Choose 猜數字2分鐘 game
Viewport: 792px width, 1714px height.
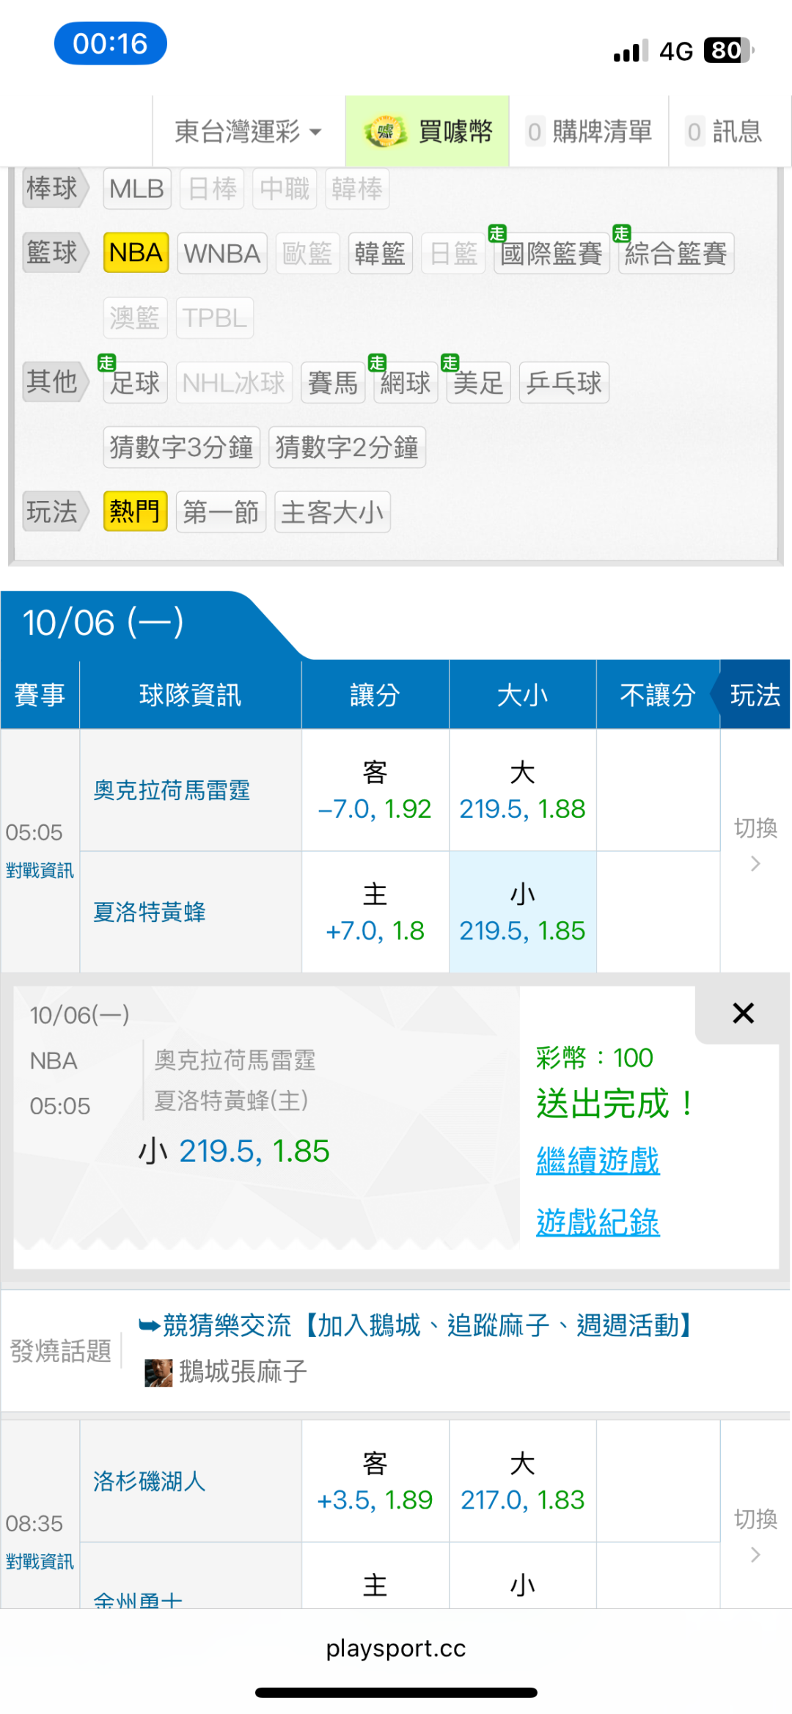tap(347, 447)
